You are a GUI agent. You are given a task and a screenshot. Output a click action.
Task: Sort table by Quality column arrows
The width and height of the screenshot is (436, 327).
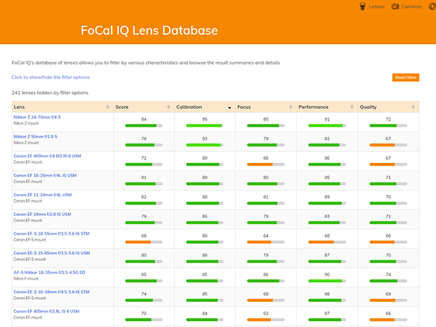413,107
